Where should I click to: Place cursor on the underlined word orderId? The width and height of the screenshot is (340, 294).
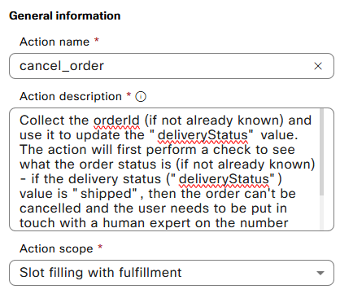(116, 121)
